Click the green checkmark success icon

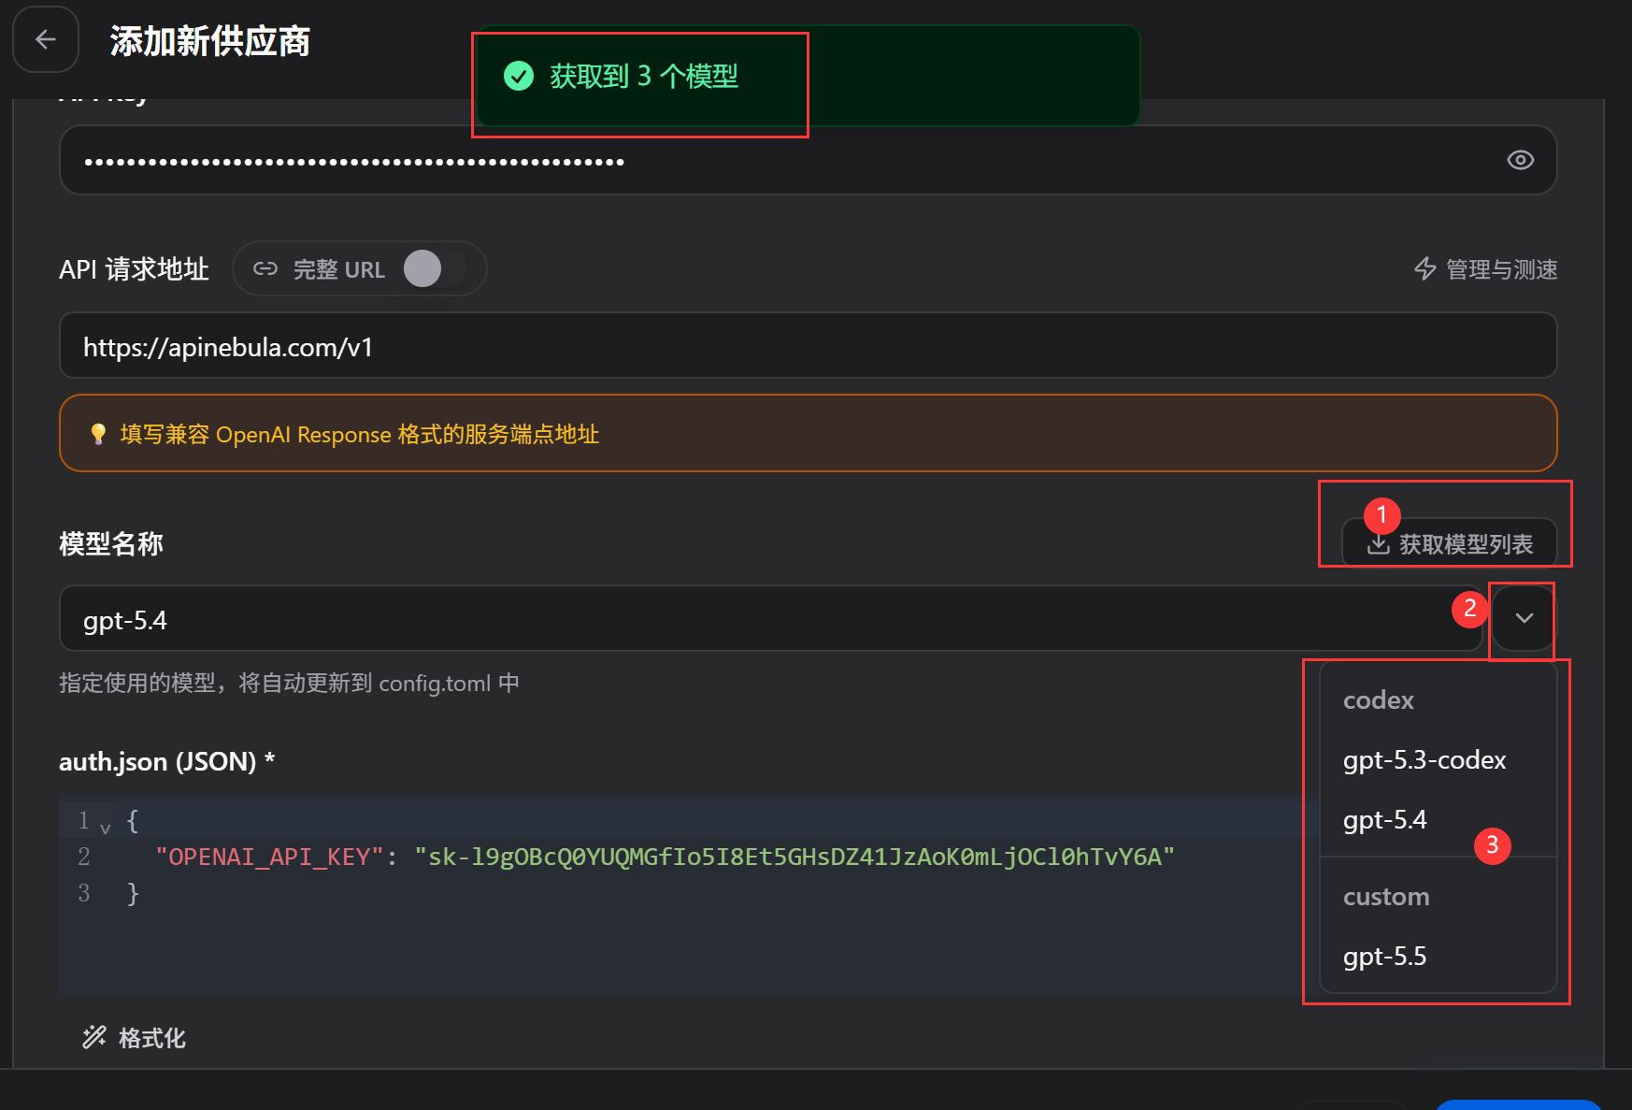[519, 76]
